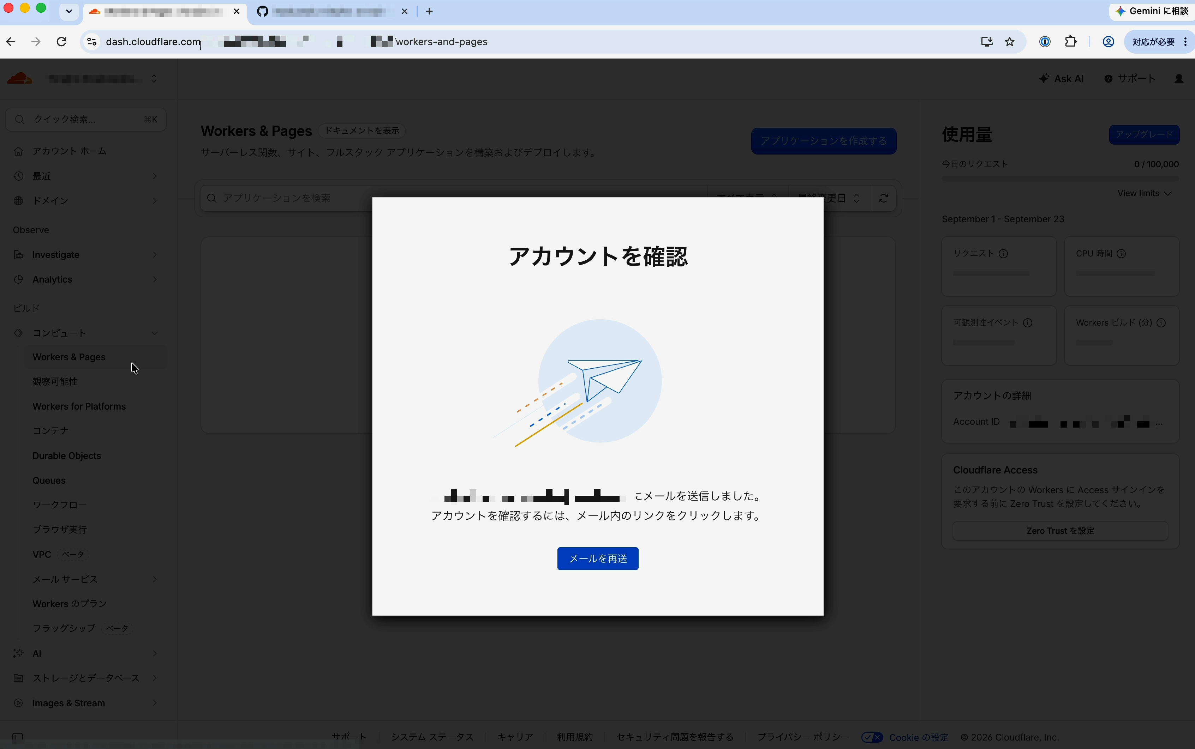Click the info icon next to Workers ビルド
This screenshot has height=749, width=1195.
[x=1161, y=323]
